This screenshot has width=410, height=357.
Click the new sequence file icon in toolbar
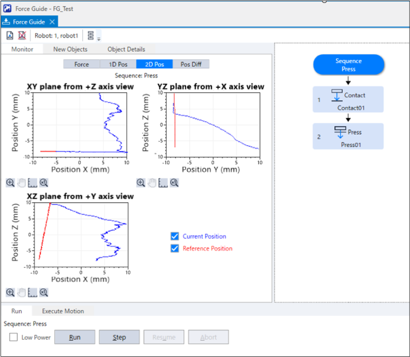(10, 36)
